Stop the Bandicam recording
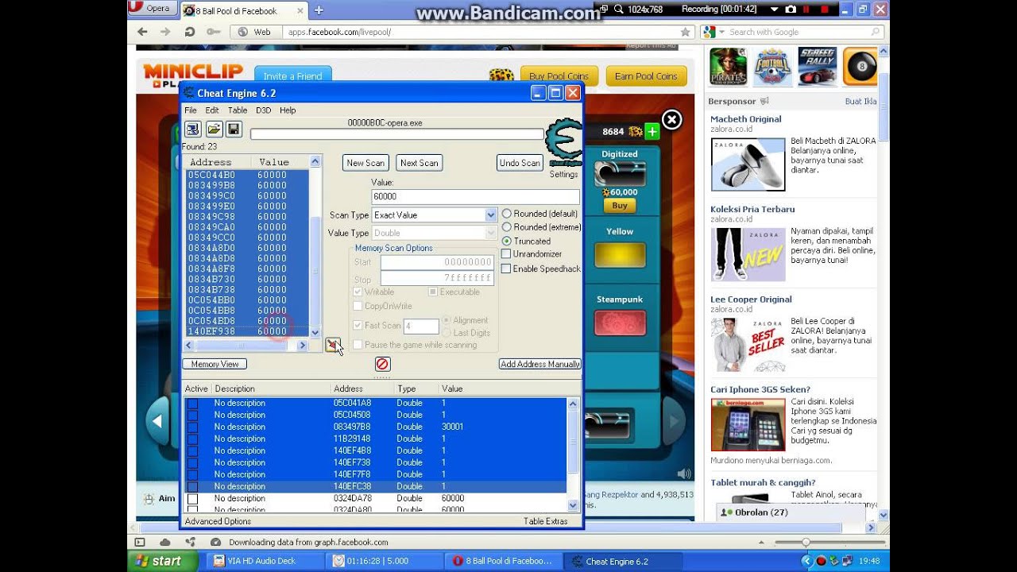The width and height of the screenshot is (1017, 572). click(x=825, y=9)
